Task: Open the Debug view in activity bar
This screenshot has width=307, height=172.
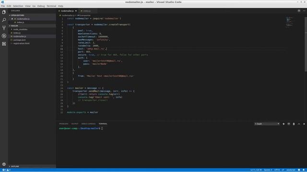Action: click(x=4, y=36)
